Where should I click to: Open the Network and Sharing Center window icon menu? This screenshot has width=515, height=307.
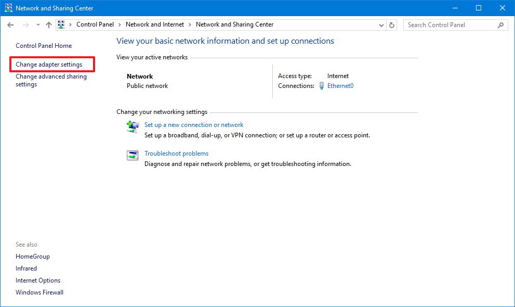(8, 8)
